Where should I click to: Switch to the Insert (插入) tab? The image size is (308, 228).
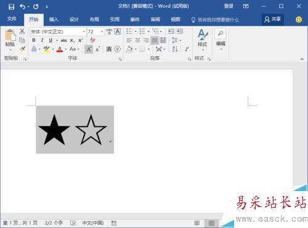click(x=54, y=20)
